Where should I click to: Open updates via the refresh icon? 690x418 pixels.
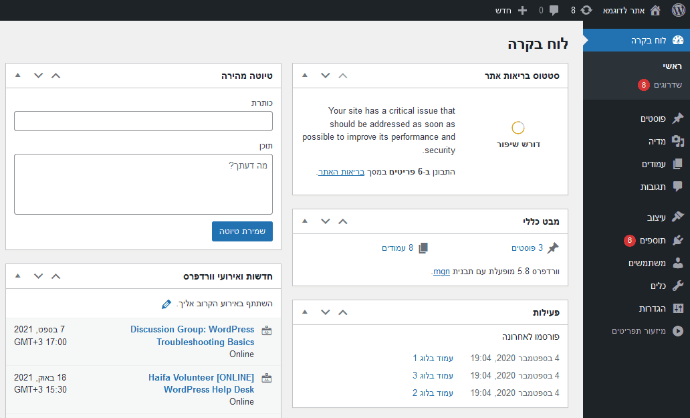point(586,10)
